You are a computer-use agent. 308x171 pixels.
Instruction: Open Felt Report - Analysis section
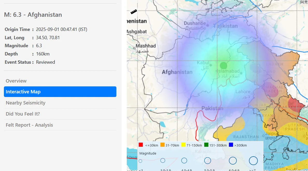pos(60,125)
